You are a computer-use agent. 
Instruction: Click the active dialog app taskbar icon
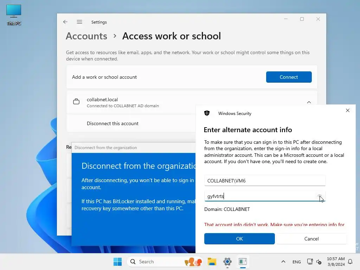(x=243, y=262)
